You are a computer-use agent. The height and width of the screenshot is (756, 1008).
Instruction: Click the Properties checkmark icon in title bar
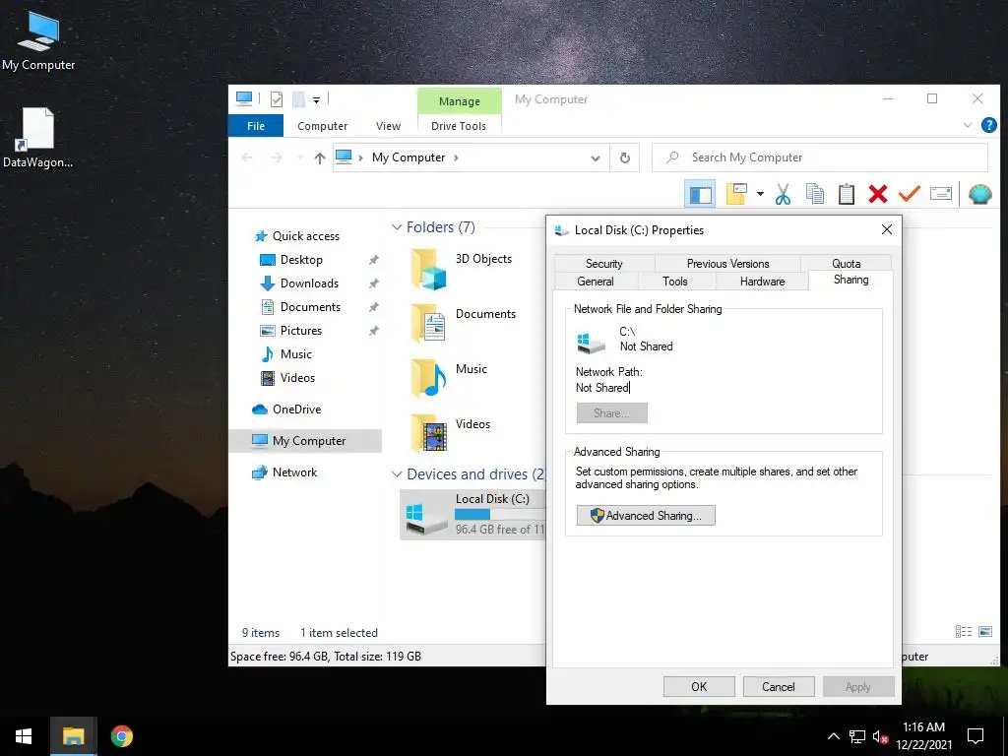(277, 99)
